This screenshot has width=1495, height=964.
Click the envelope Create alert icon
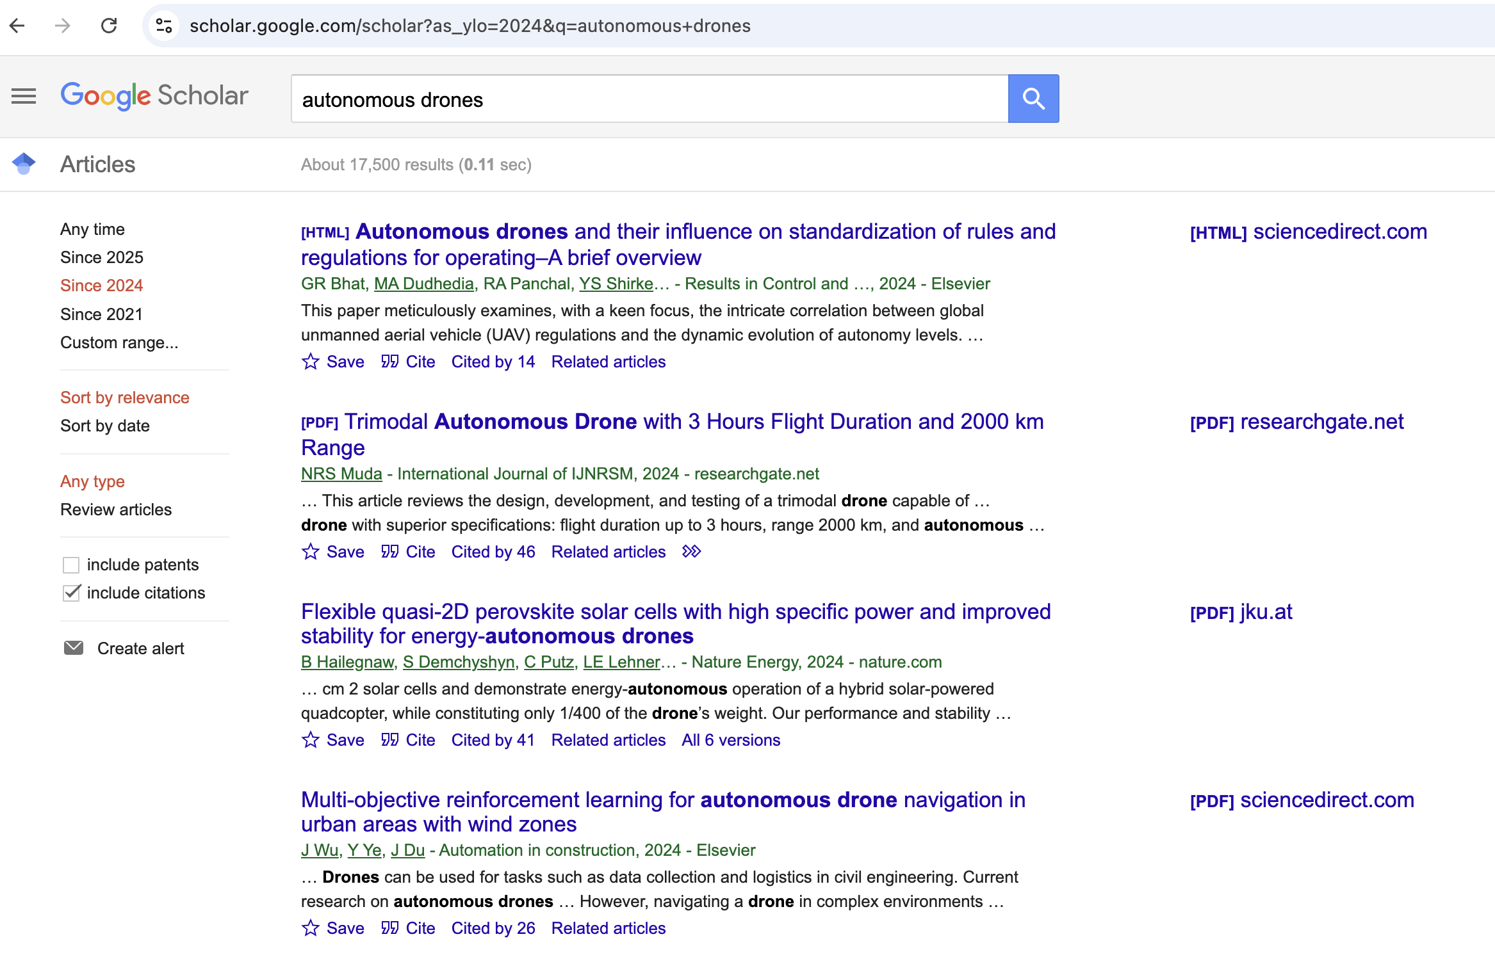74,648
